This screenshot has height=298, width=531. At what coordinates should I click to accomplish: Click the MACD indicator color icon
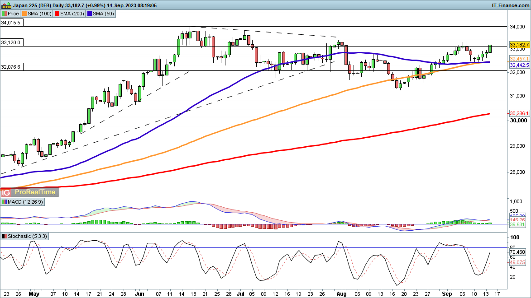pyautogui.click(x=4, y=202)
